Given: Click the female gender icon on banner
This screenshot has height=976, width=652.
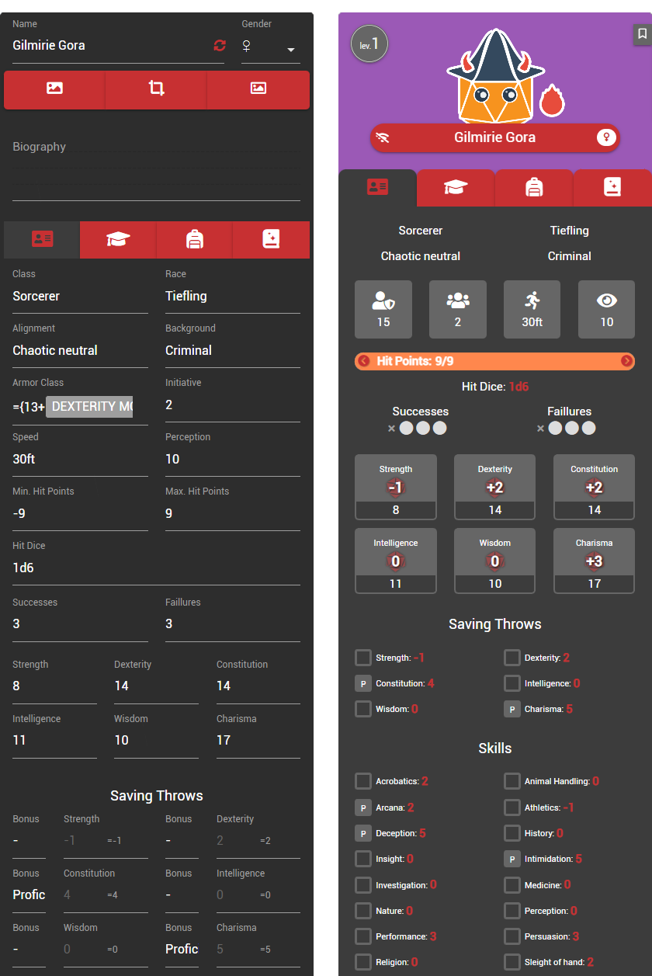Looking at the screenshot, I should [606, 138].
